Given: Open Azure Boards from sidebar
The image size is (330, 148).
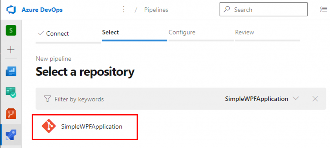Looking at the screenshot, I should (x=11, y=71).
